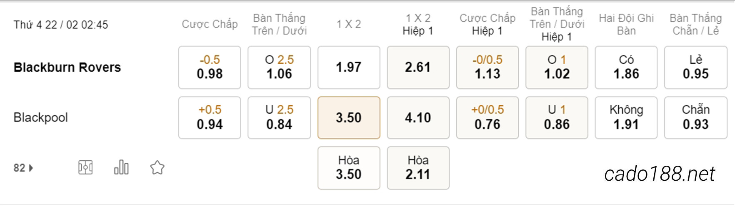The image size is (735, 209).
Task: Choose Blackburn Rovers 1X2 win at 1.97
Action: tap(349, 67)
